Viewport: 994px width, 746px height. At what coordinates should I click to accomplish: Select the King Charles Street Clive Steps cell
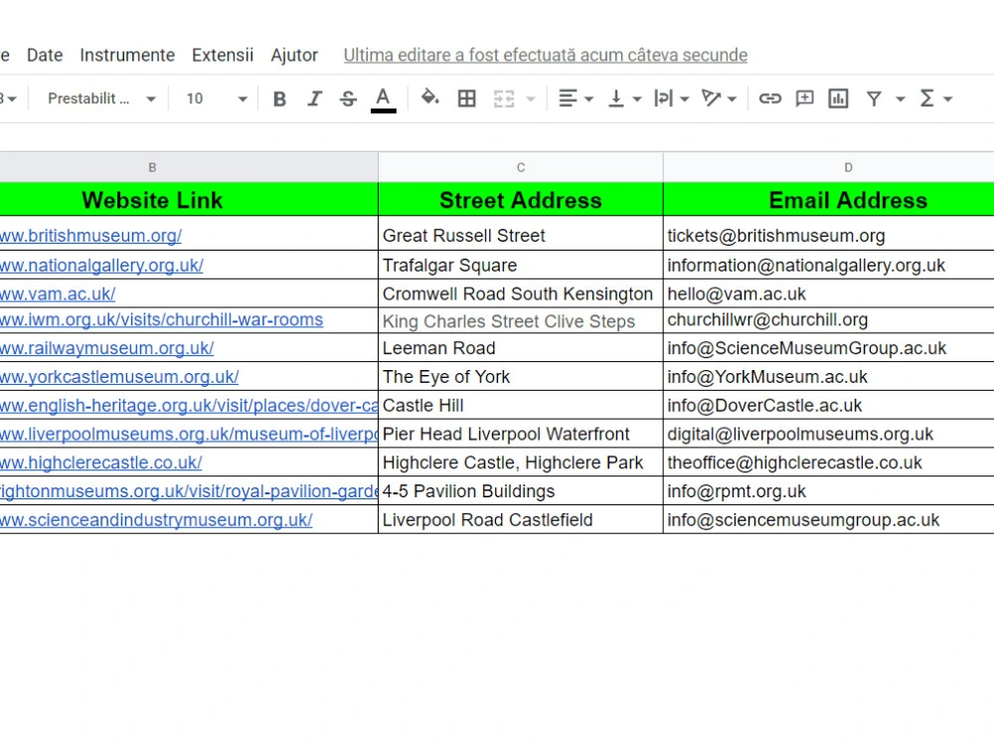pyautogui.click(x=521, y=321)
